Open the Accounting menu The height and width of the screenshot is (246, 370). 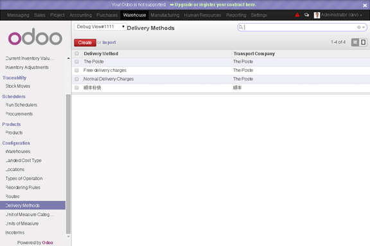81,15
